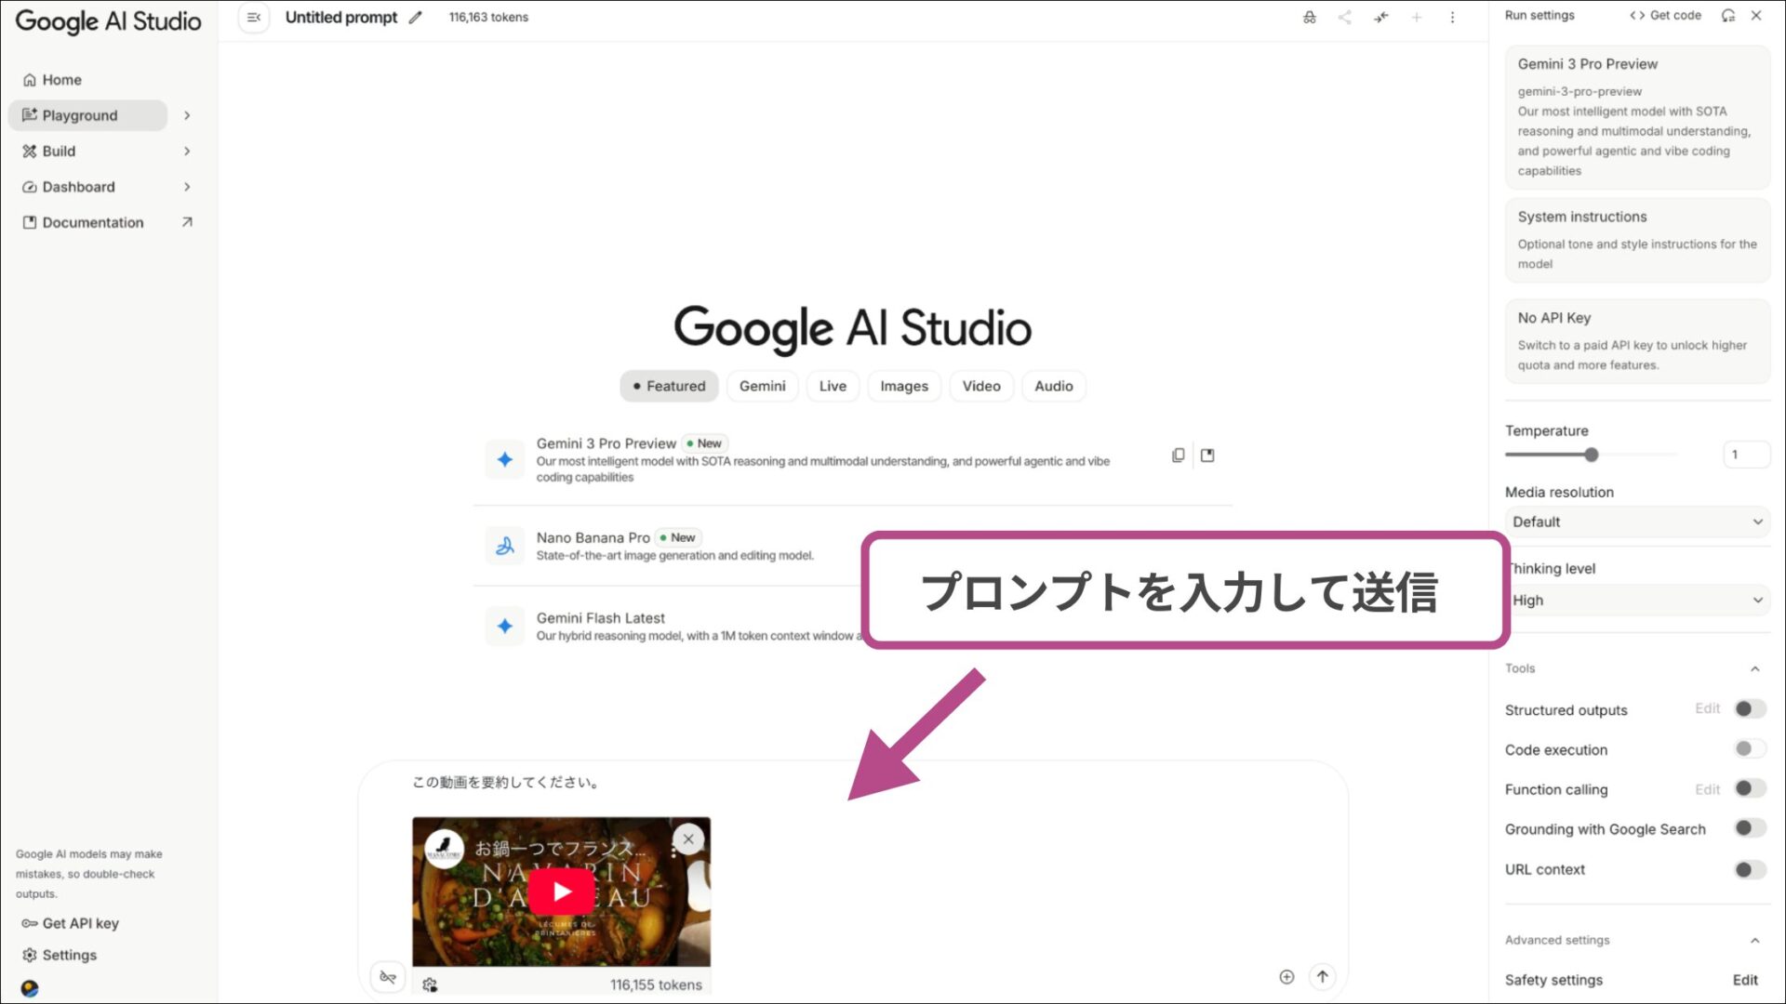
Task: Change Thinking level from High
Action: coord(1637,600)
